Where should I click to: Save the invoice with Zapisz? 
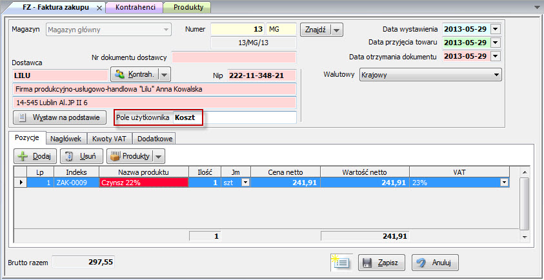point(381,263)
